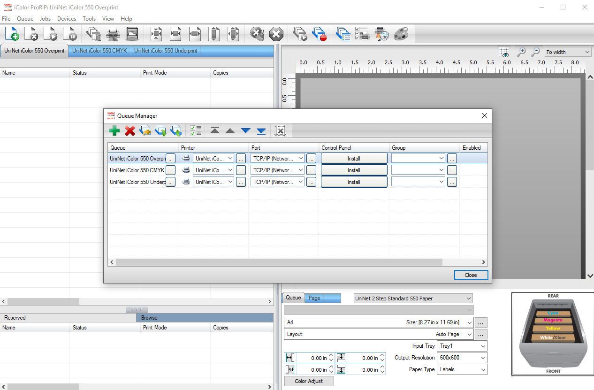Click the Color Adjust button
This screenshot has height=390, width=594.
point(309,381)
